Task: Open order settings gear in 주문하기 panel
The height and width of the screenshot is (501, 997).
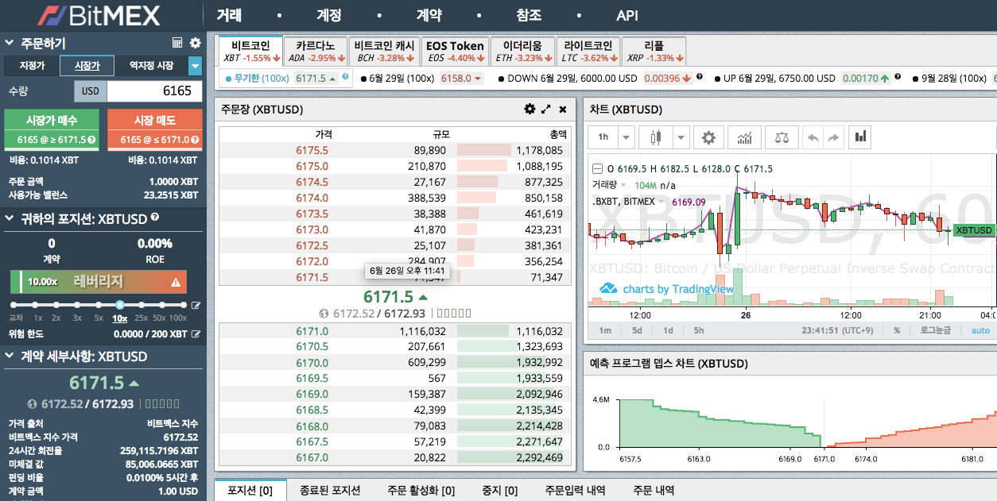Action: [196, 43]
